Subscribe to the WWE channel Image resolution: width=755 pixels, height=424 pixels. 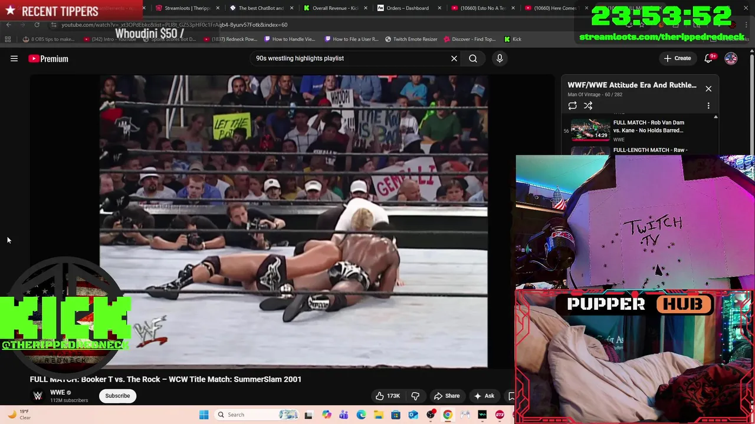click(x=117, y=396)
